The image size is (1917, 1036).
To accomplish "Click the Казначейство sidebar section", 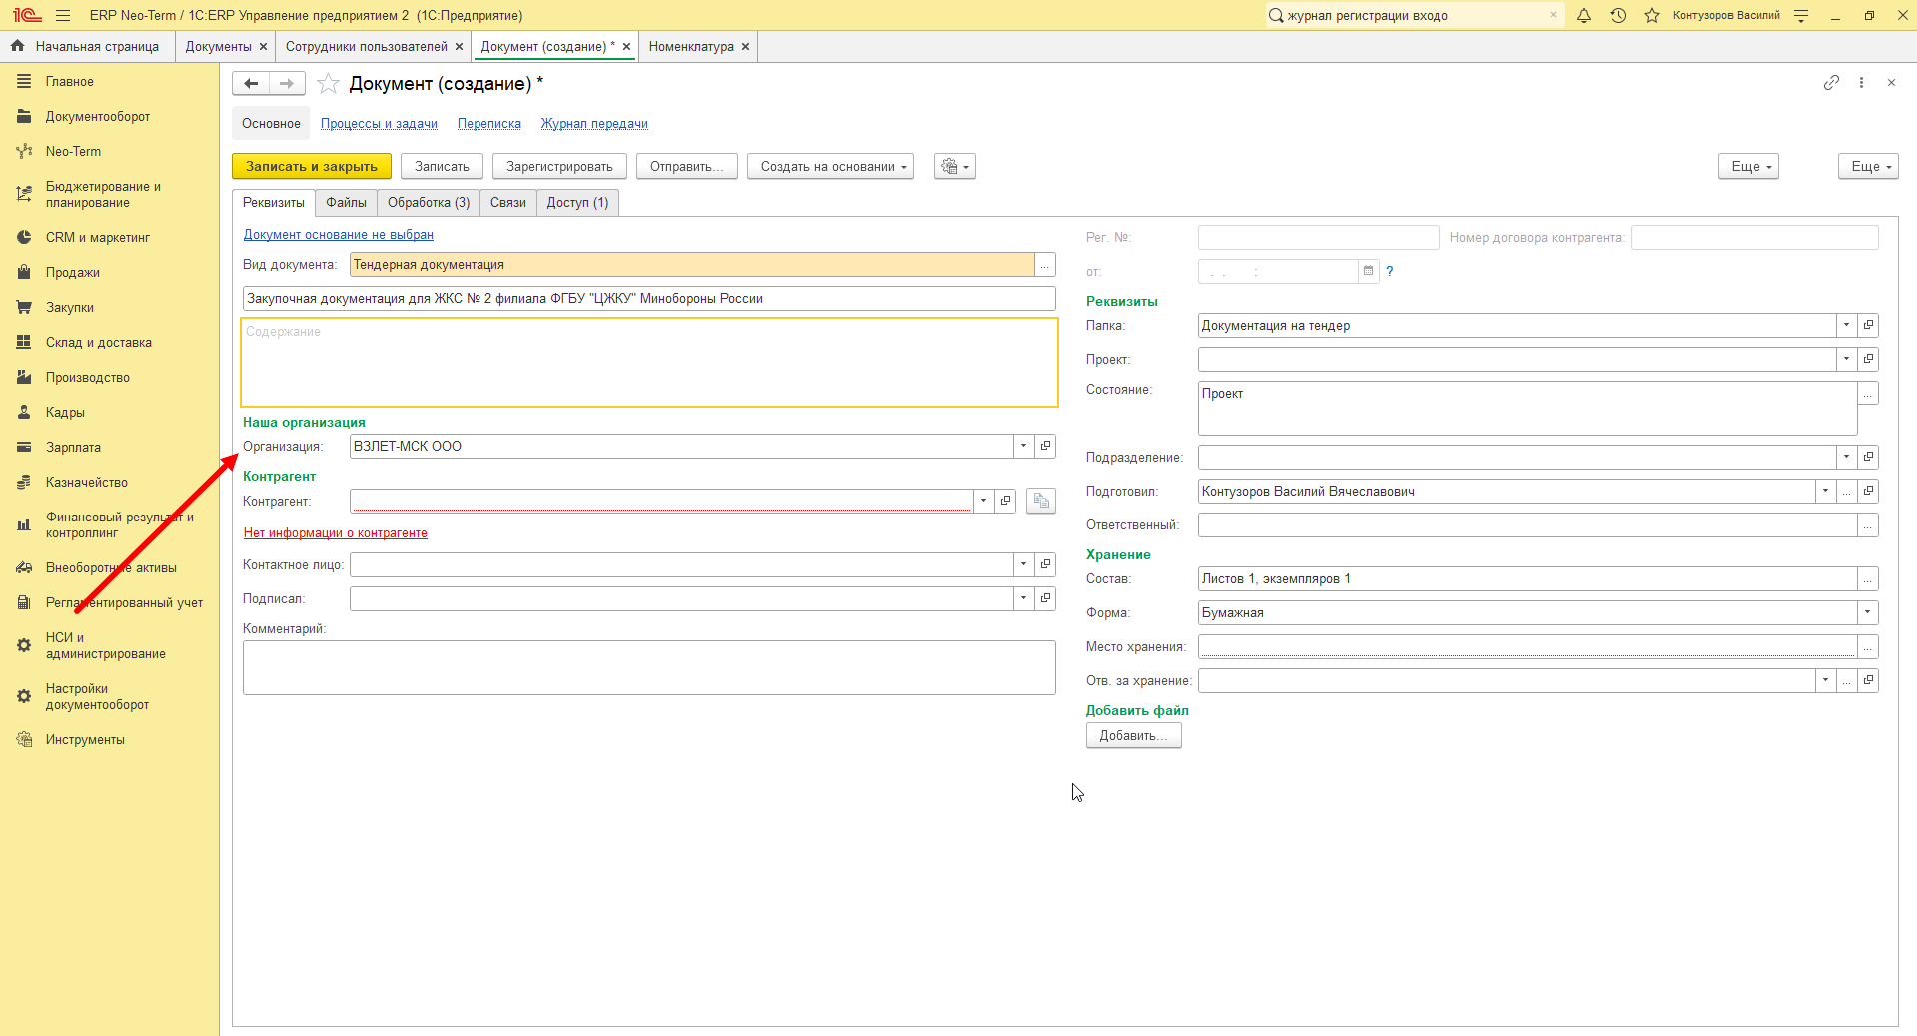I will [87, 482].
